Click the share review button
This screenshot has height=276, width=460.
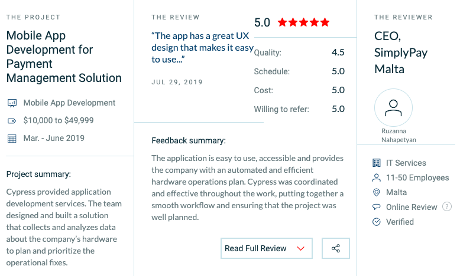click(336, 248)
